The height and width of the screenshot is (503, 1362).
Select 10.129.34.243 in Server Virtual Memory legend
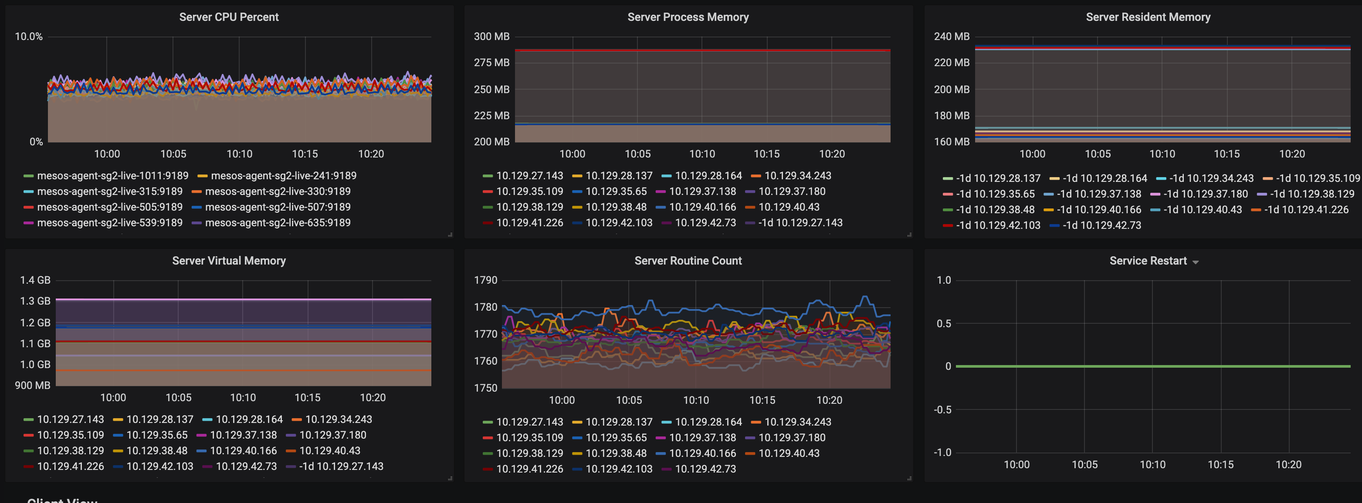(339, 419)
